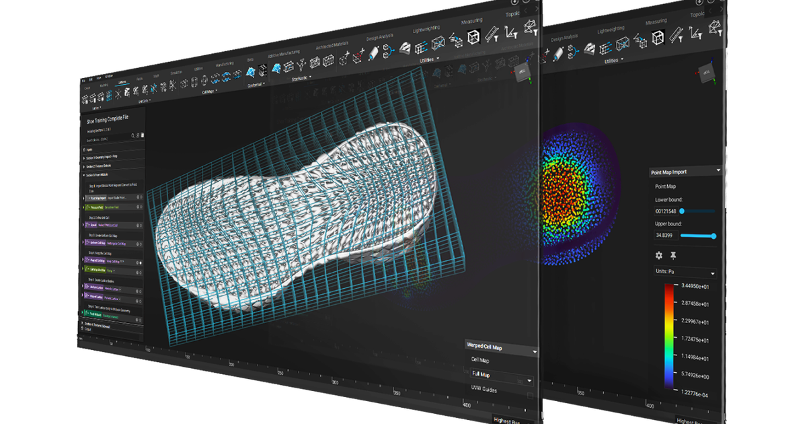This screenshot has width=807, height=424.
Task: Click the pin icon beside the gear
Action: pyautogui.click(x=673, y=256)
